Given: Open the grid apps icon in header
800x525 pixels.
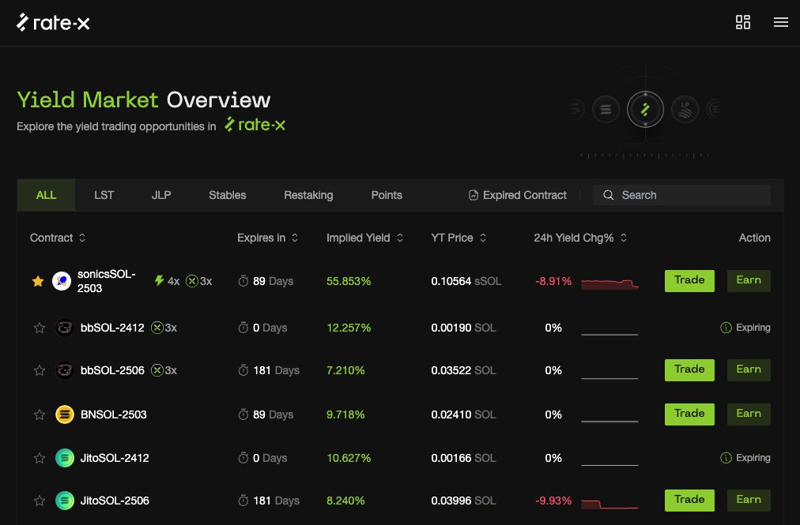Looking at the screenshot, I should point(742,22).
